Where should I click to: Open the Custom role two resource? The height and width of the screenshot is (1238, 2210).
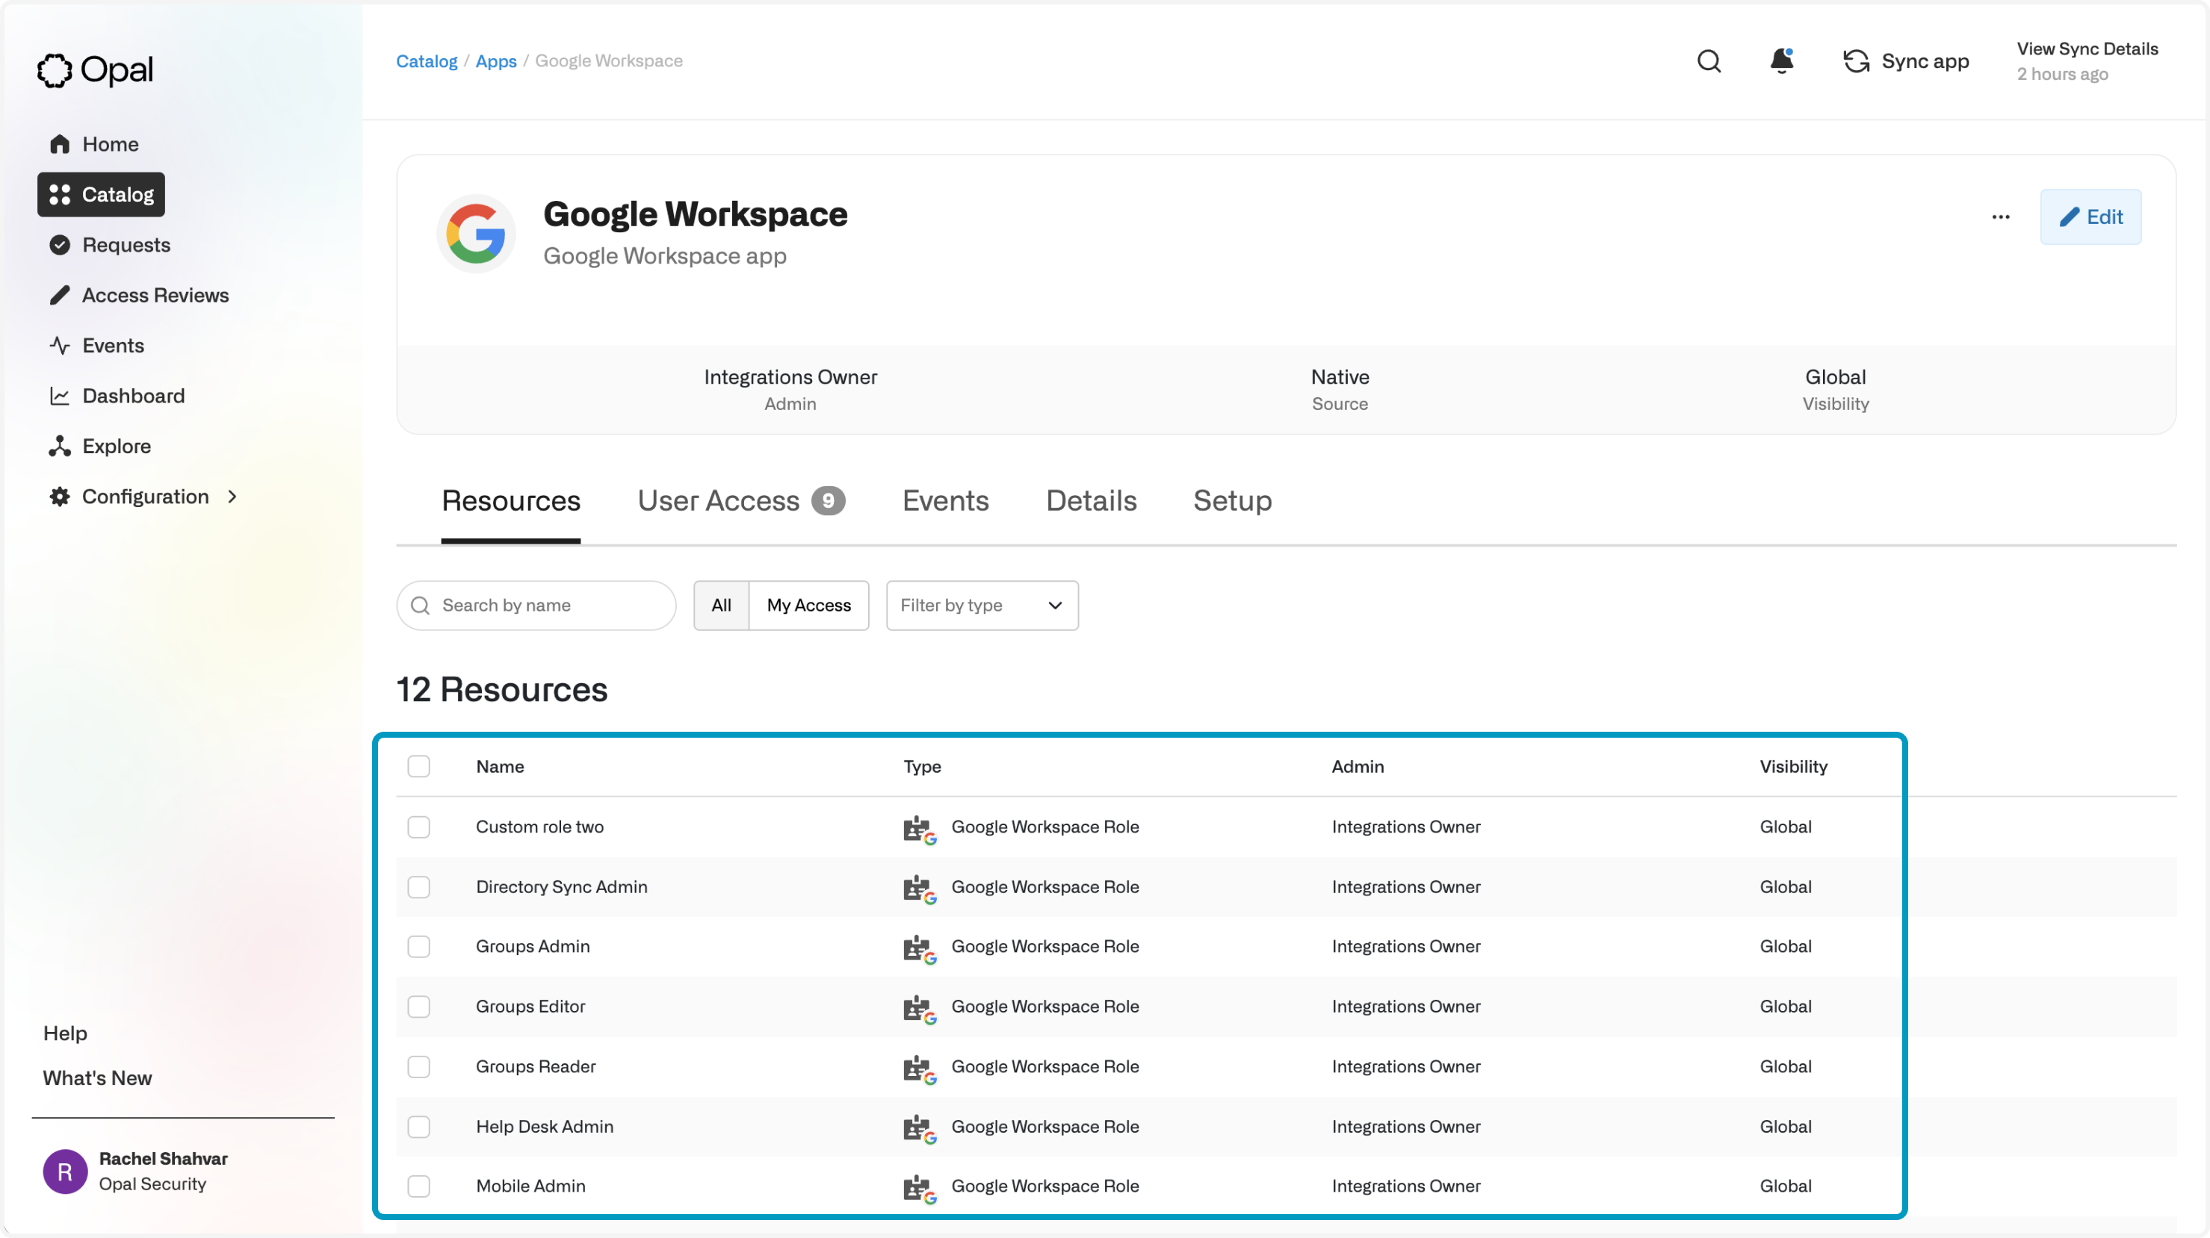[539, 827]
